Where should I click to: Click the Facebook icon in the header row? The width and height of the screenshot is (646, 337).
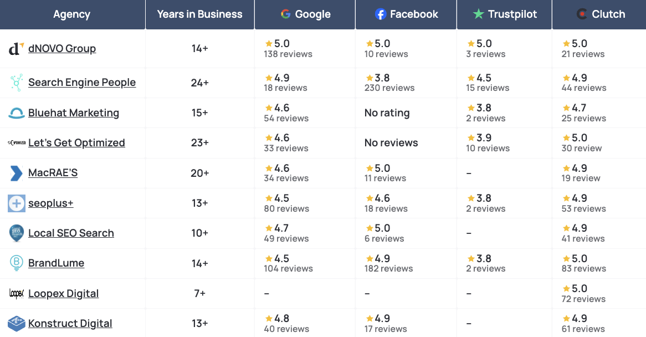[x=381, y=14]
